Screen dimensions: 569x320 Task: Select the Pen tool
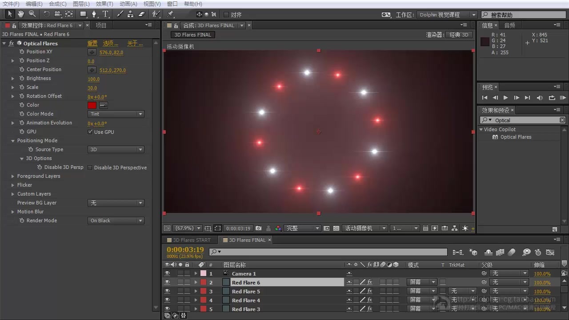point(94,14)
